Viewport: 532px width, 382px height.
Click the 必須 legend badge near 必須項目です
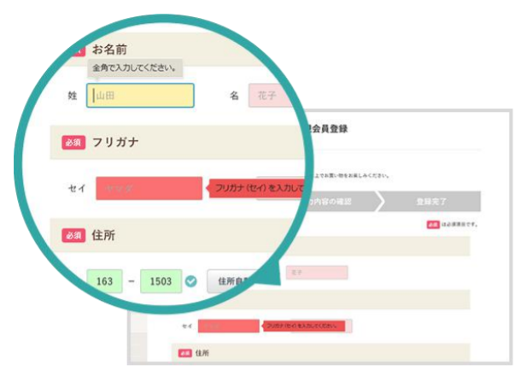tap(433, 224)
